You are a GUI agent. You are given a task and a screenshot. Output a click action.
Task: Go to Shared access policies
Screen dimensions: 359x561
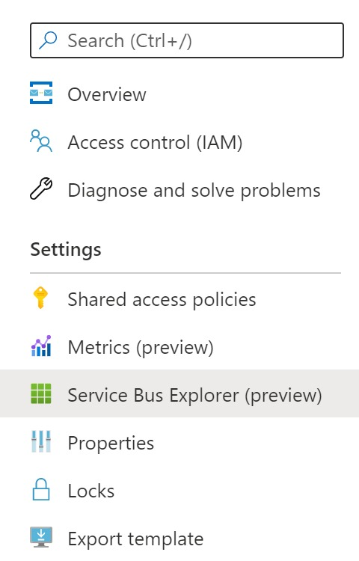coord(179,299)
